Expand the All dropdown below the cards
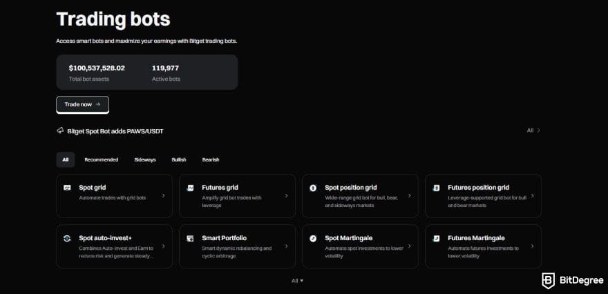This screenshot has width=608, height=294. pos(297,280)
